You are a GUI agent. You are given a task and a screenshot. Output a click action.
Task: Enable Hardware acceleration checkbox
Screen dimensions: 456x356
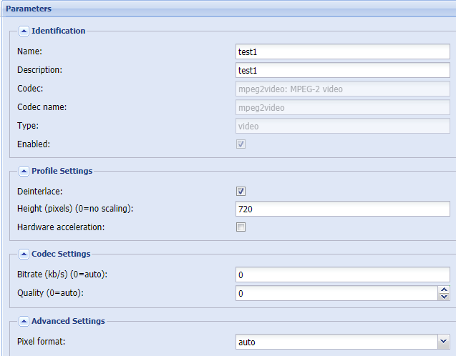(x=241, y=227)
